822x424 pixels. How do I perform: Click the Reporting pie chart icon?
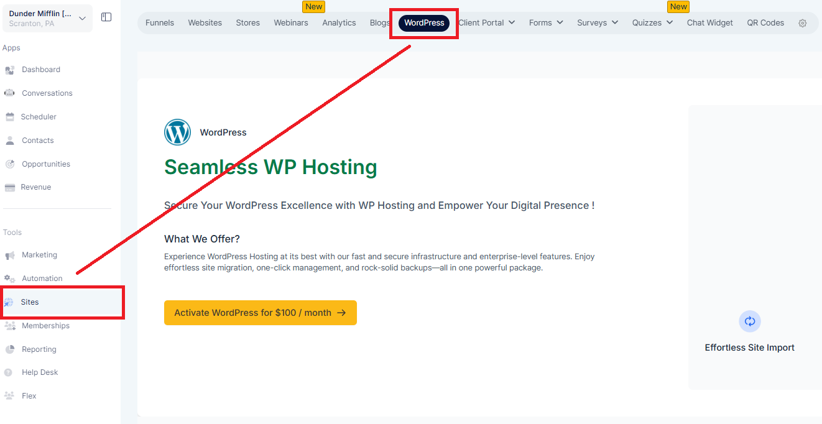[x=9, y=349]
